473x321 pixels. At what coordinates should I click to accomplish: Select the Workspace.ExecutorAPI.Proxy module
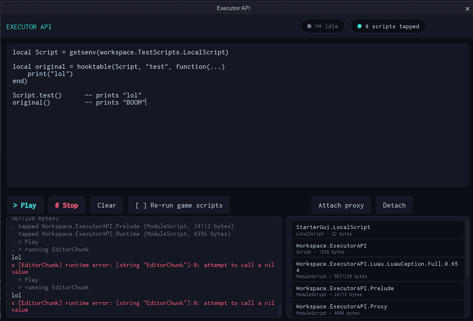(378, 309)
